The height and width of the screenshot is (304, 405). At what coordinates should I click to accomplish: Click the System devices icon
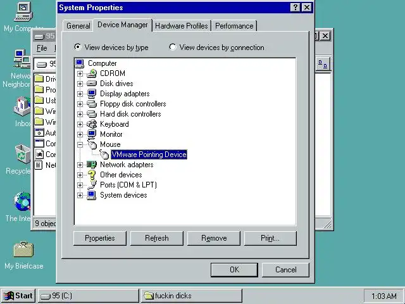tap(92, 195)
